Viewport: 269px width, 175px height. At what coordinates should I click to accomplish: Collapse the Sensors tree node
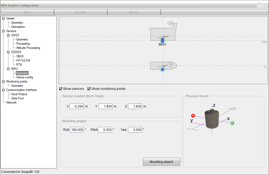pyautogui.click(x=3, y=31)
